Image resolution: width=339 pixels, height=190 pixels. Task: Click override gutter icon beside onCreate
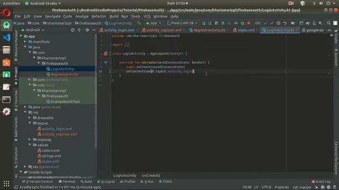click(106, 62)
